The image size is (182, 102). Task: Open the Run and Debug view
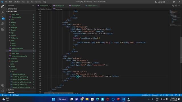(x=3, y=23)
